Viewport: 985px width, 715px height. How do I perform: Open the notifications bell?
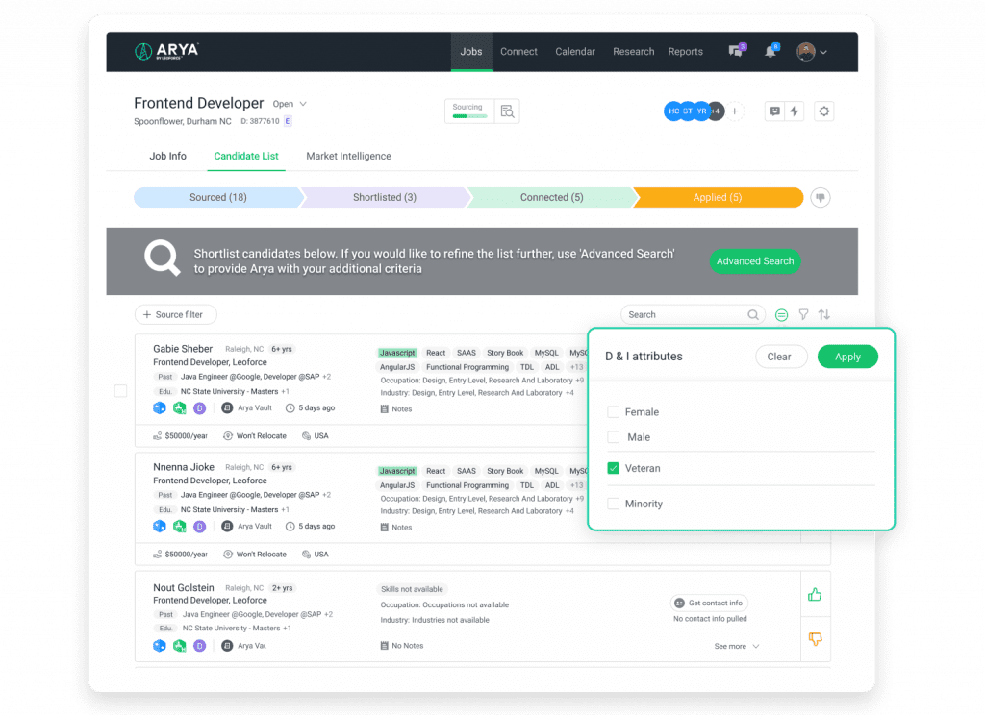[770, 52]
